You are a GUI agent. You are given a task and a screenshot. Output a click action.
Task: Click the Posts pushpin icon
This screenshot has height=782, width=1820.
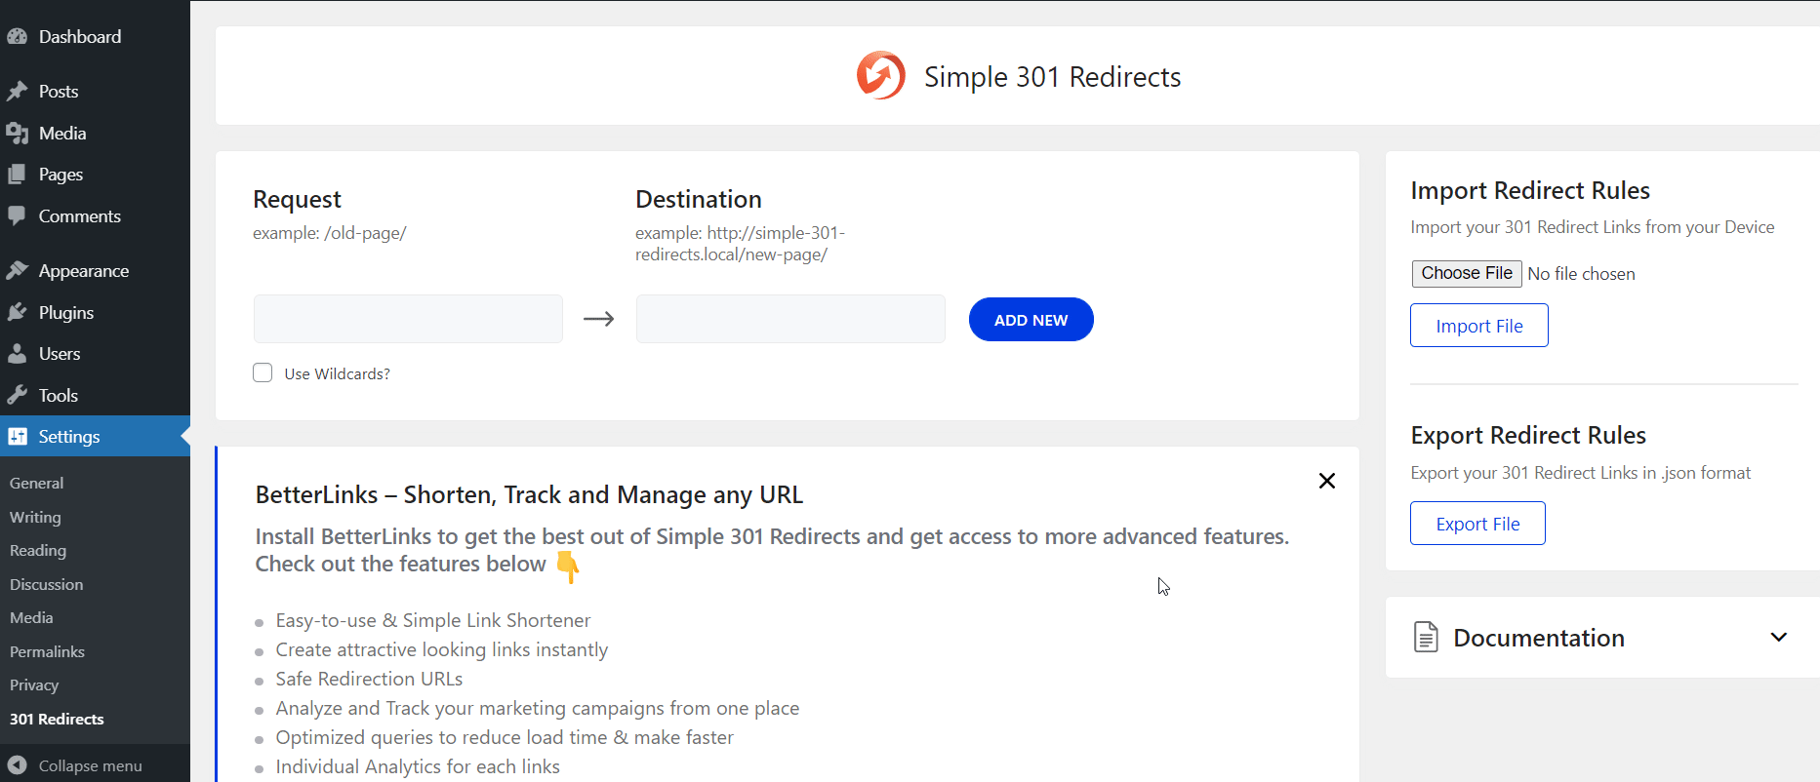pyautogui.click(x=17, y=92)
